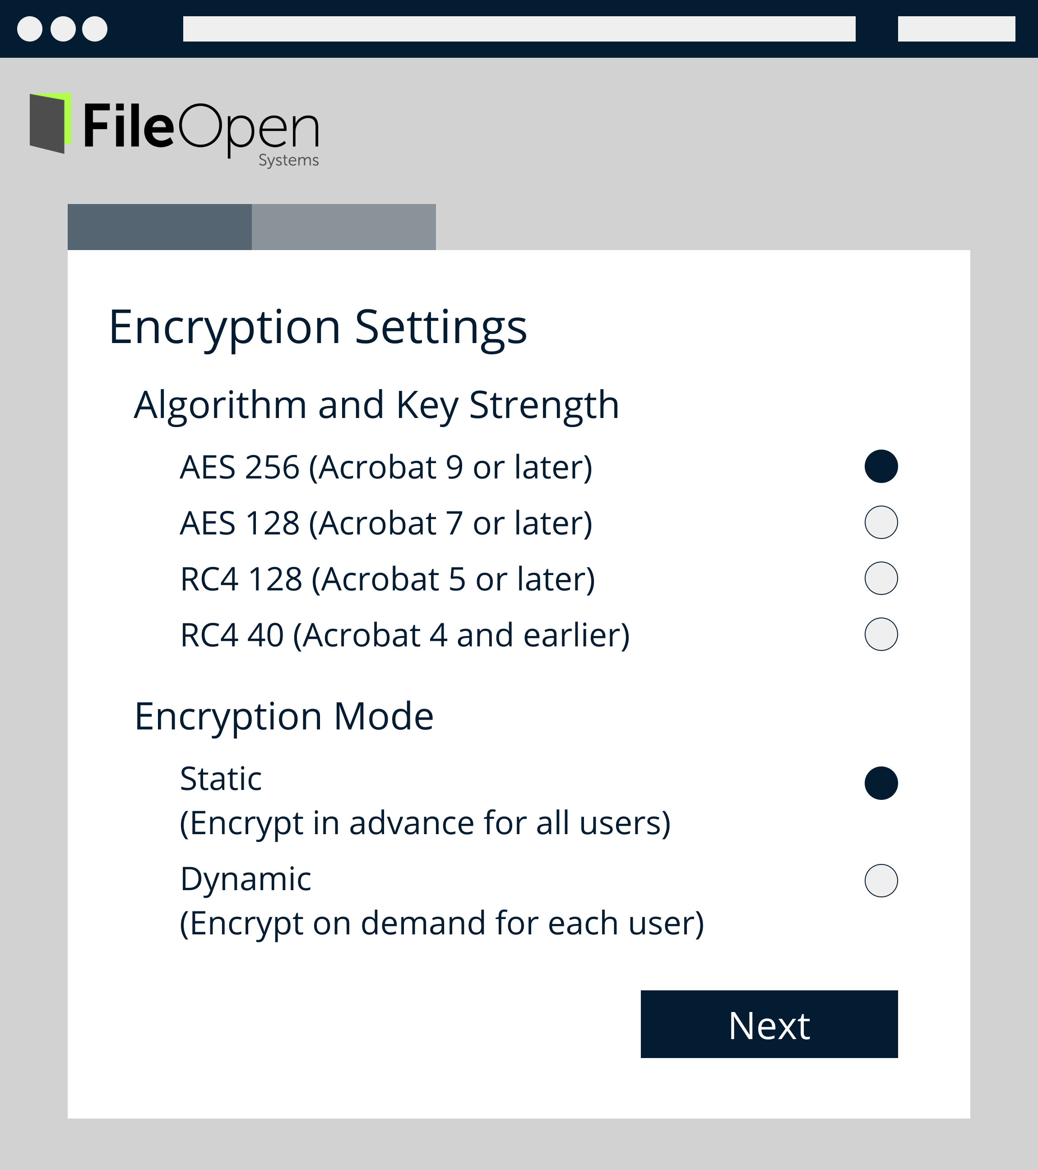Pick RC4 40 (Acrobat 4 and earlier)
Screen dimensions: 1038x1170
880,634
